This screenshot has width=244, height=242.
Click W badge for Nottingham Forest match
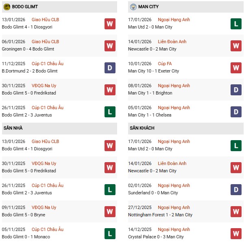click(x=236, y=211)
